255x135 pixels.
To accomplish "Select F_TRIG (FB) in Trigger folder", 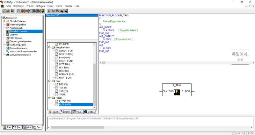I will pos(65,101).
